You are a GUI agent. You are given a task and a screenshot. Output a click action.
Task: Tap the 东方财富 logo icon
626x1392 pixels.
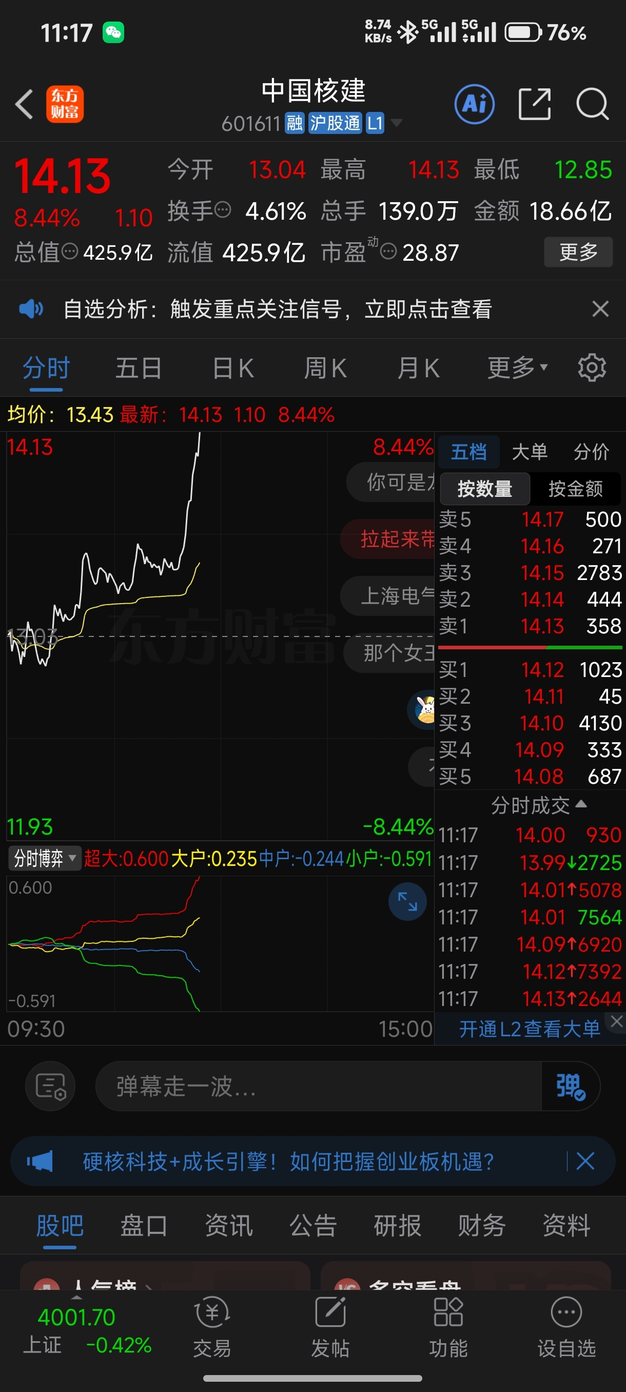click(x=65, y=104)
